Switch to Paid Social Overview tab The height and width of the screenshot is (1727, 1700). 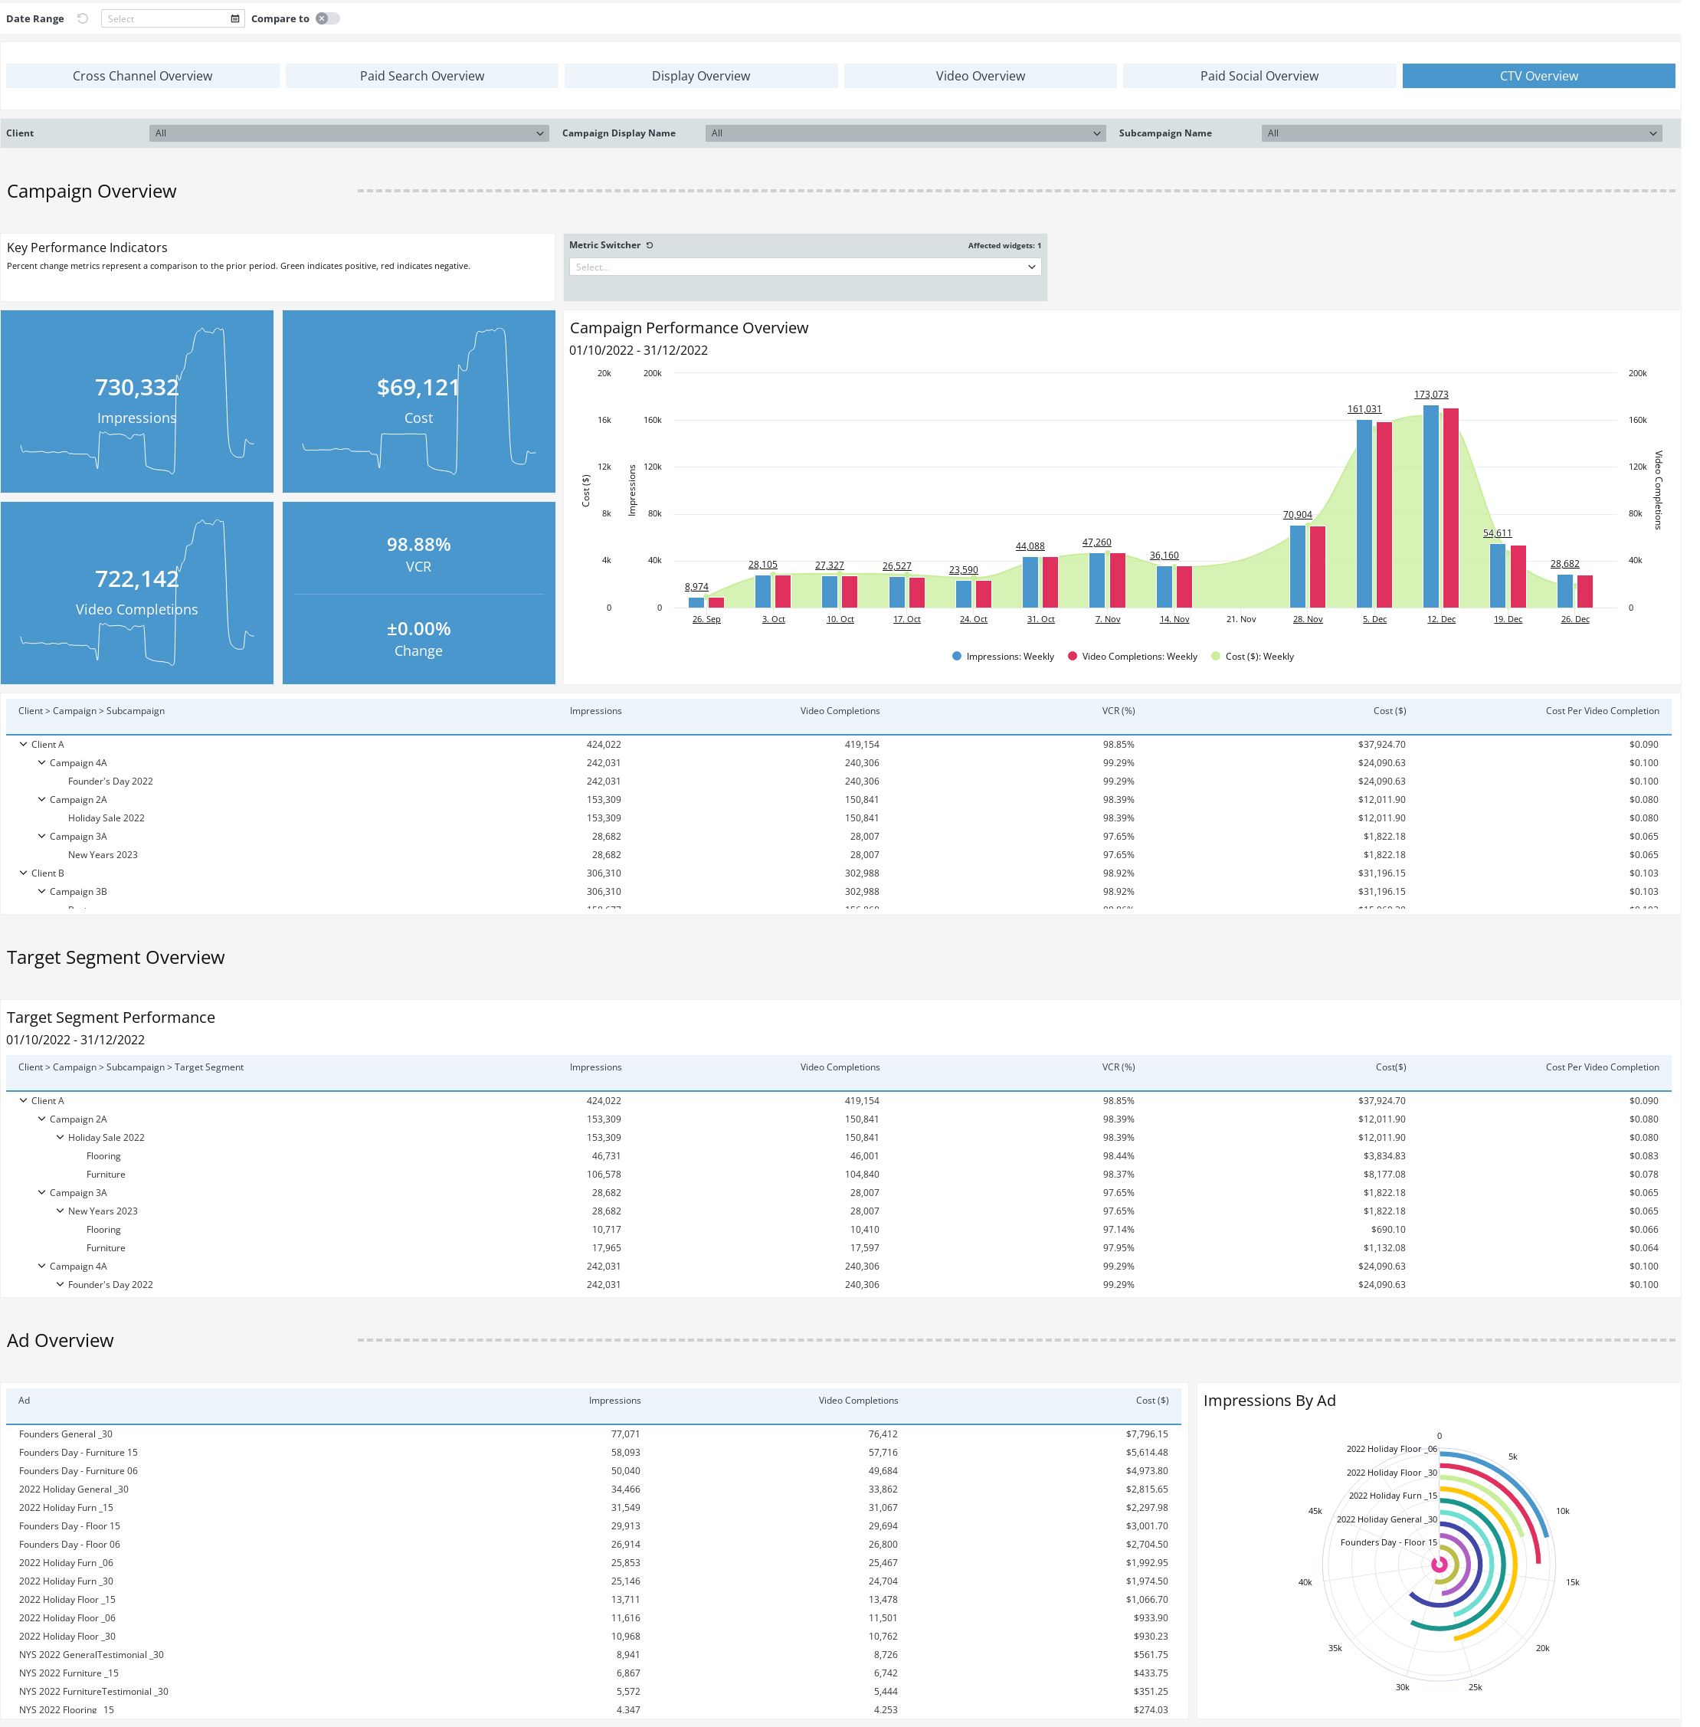tap(1258, 76)
